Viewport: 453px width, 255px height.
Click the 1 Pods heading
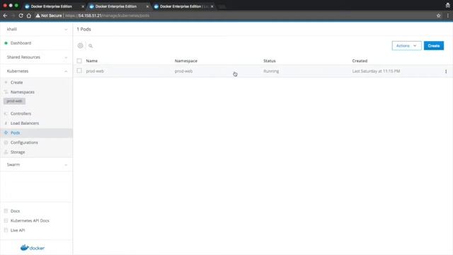point(84,29)
